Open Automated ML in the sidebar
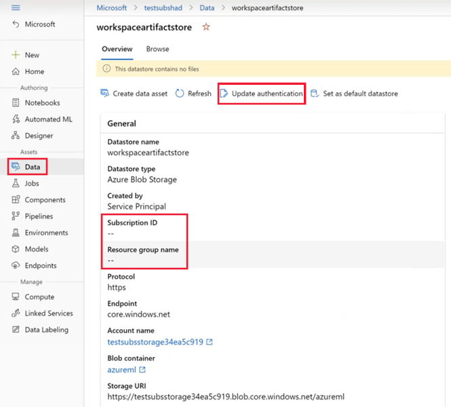 point(48,119)
